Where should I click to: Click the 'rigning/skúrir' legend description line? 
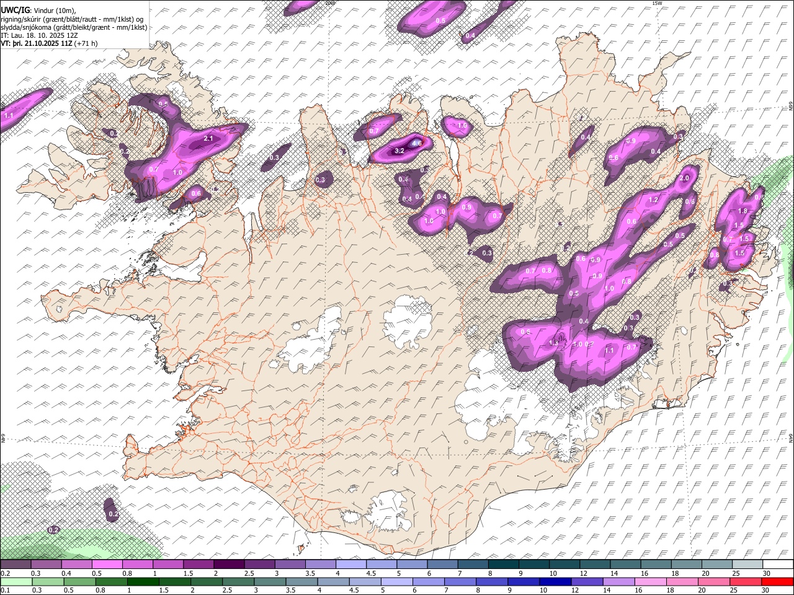tap(72, 19)
